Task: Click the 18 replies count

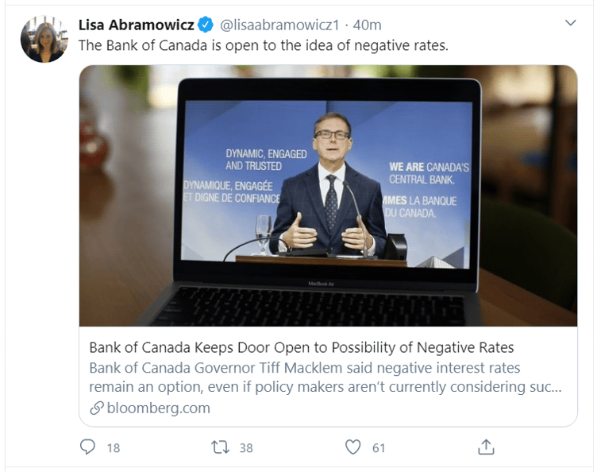Action: [x=113, y=448]
